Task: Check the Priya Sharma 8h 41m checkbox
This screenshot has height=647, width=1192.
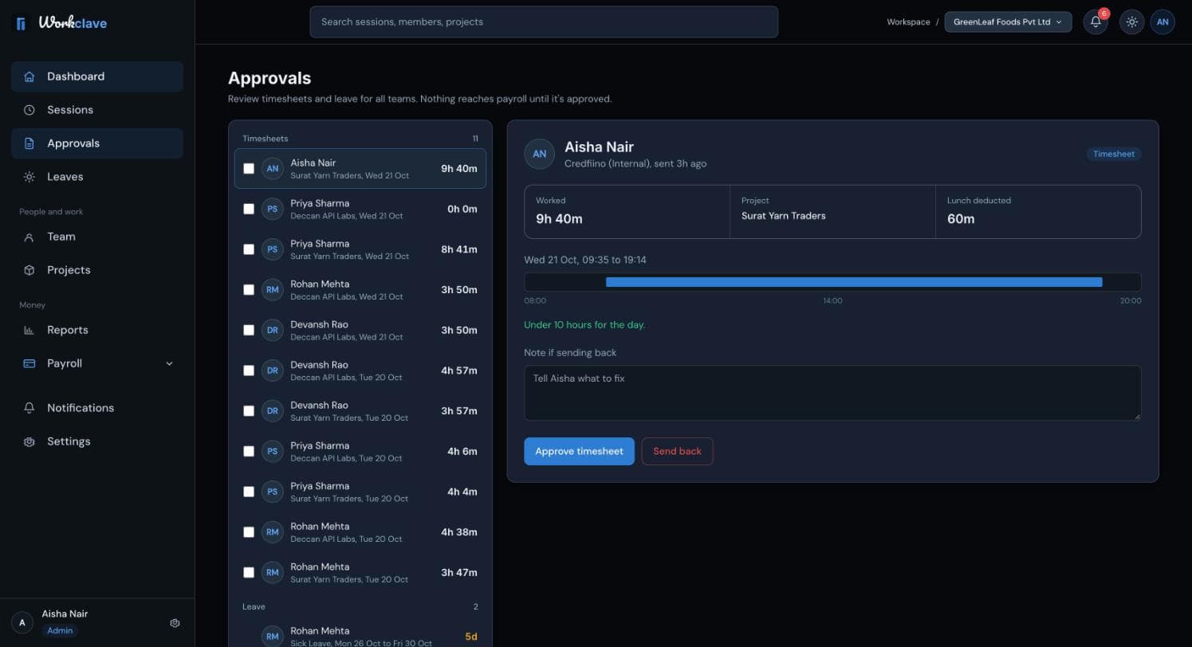Action: click(249, 249)
